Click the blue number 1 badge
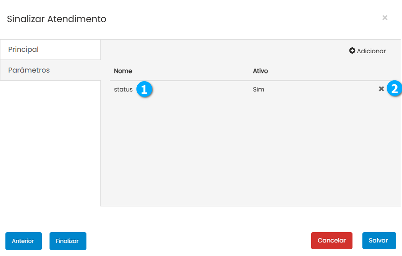 (144, 89)
